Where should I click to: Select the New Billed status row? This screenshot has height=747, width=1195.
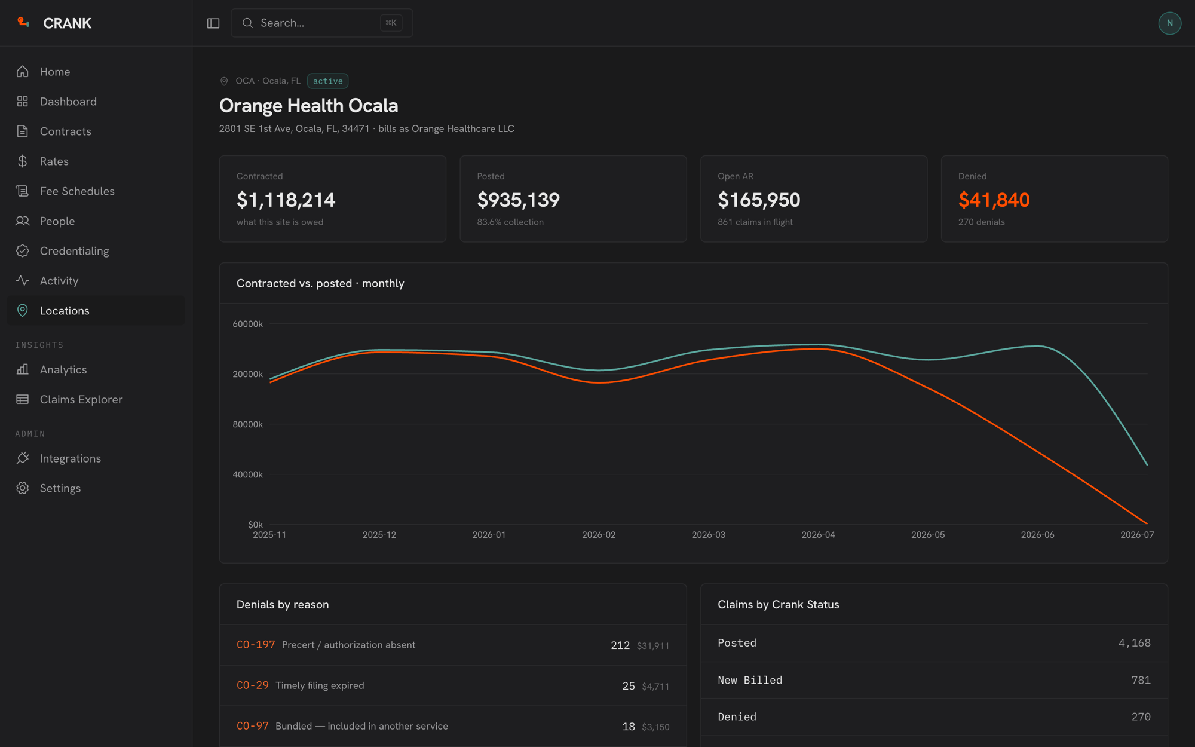pyautogui.click(x=934, y=680)
